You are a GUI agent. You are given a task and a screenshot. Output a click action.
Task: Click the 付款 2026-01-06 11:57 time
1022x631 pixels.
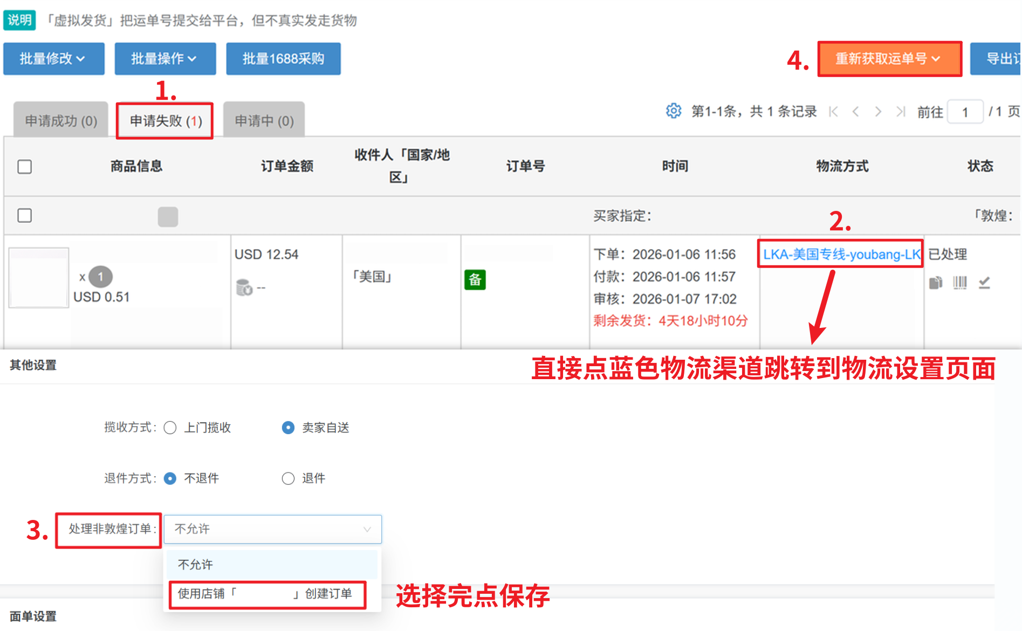(664, 277)
